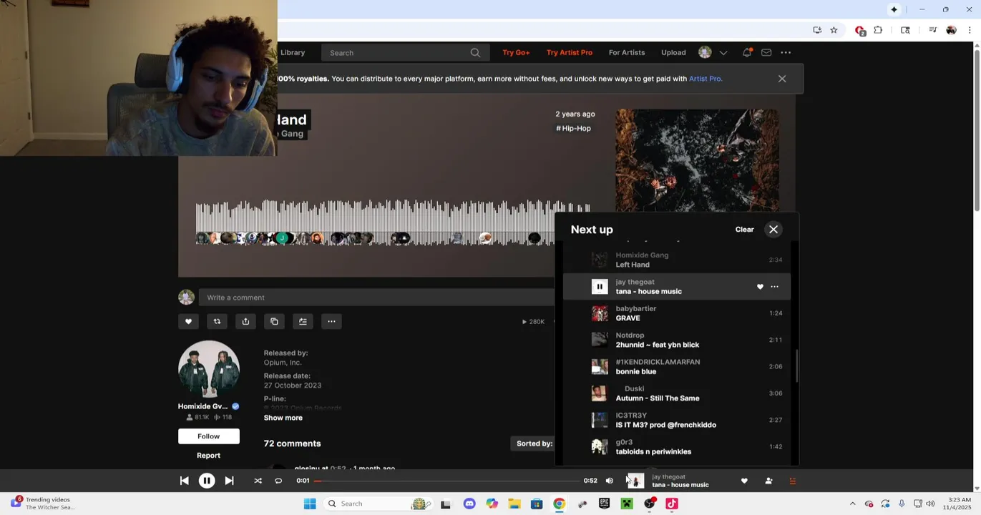Viewport: 981px width, 515px height.
Task: Mute the volume in the player bar
Action: click(x=609, y=481)
